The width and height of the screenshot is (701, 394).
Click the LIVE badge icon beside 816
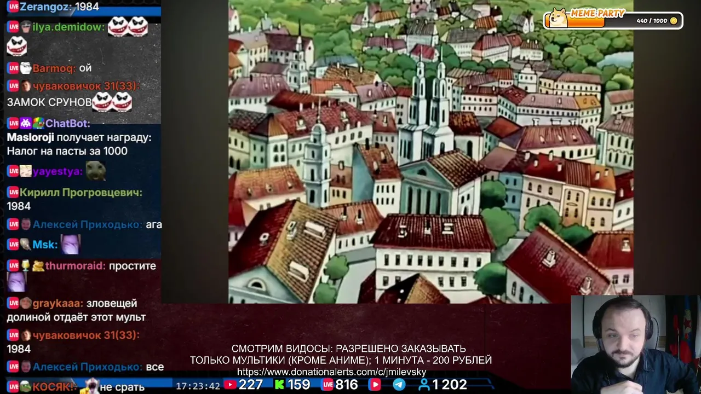click(x=327, y=385)
